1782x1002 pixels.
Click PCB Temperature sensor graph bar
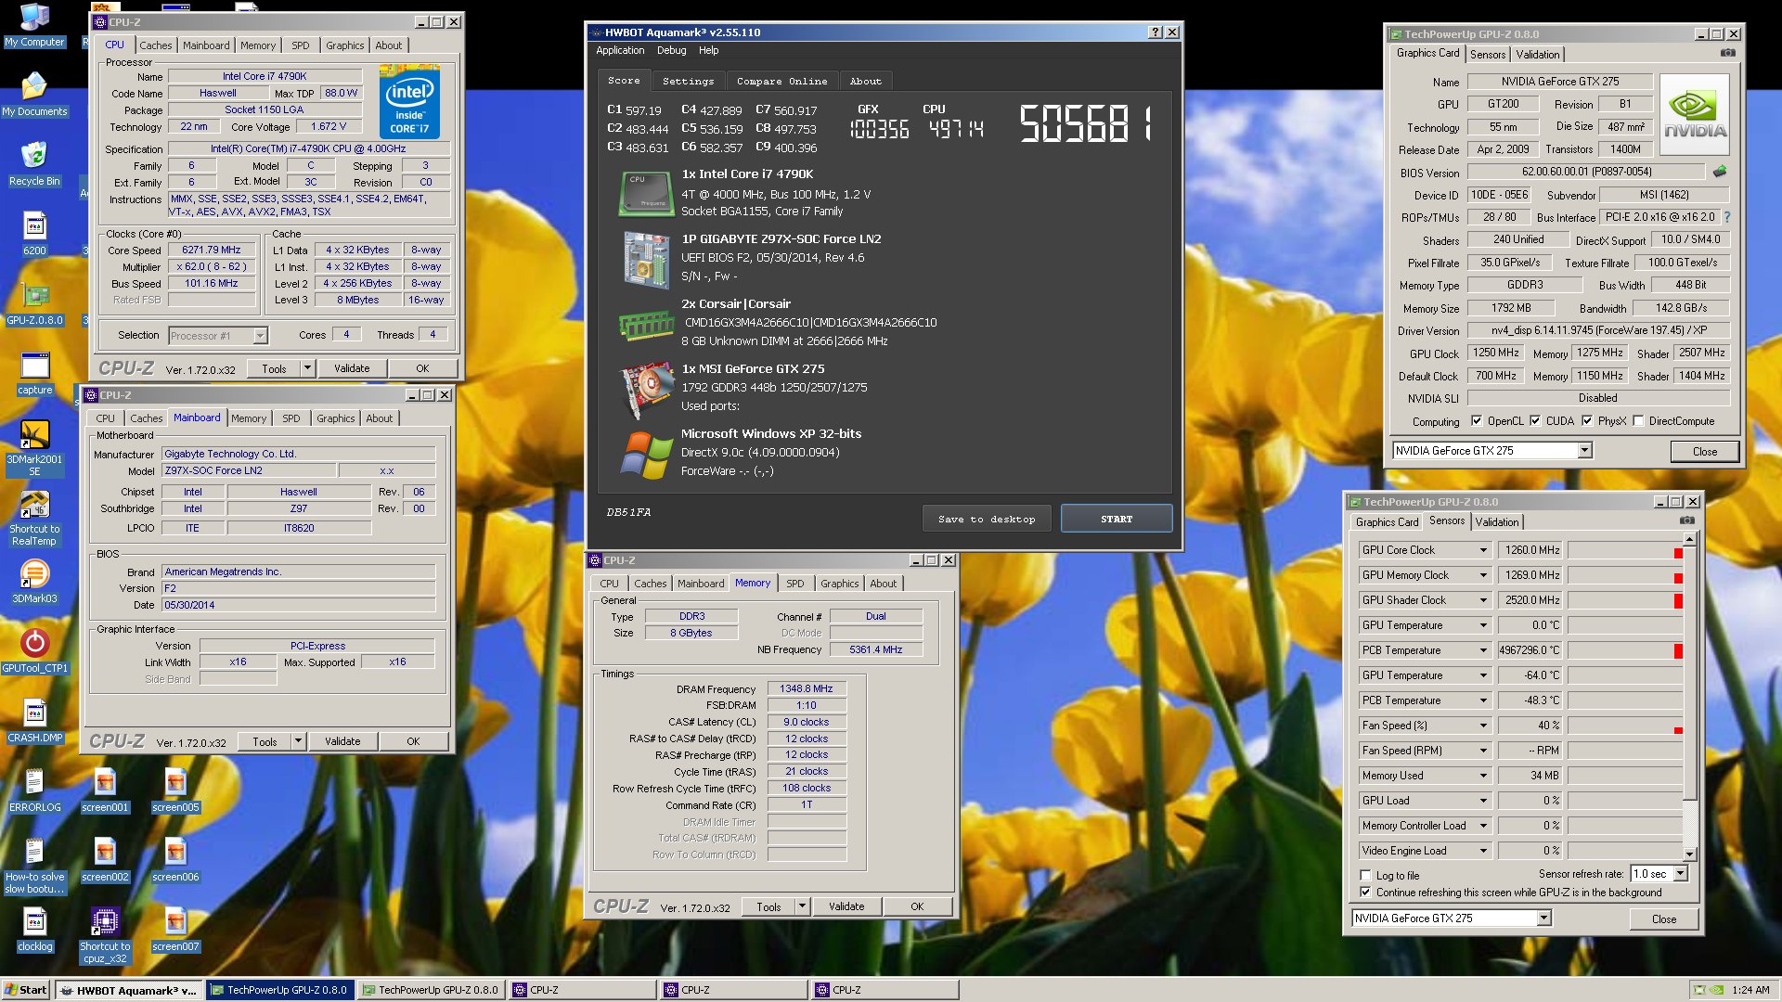pos(1625,650)
